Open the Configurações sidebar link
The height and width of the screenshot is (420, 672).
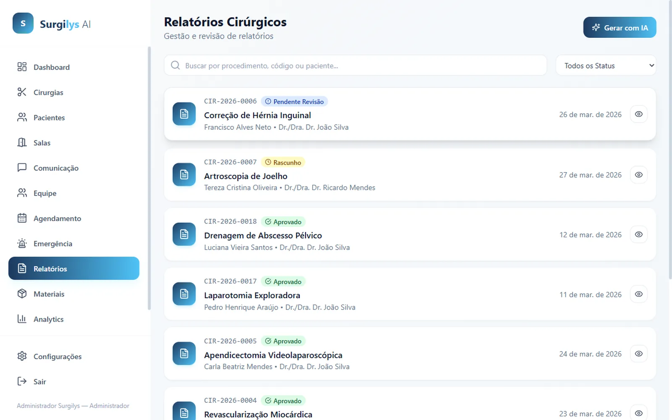pyautogui.click(x=74, y=356)
